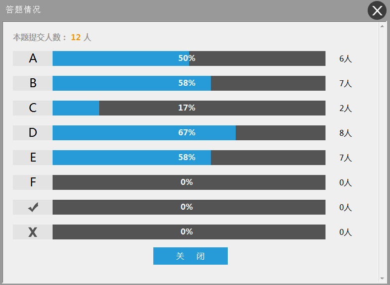Click the 6人 count beside option A

(x=345, y=58)
